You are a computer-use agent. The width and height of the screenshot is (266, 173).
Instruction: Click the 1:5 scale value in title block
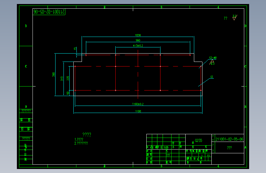208,155
